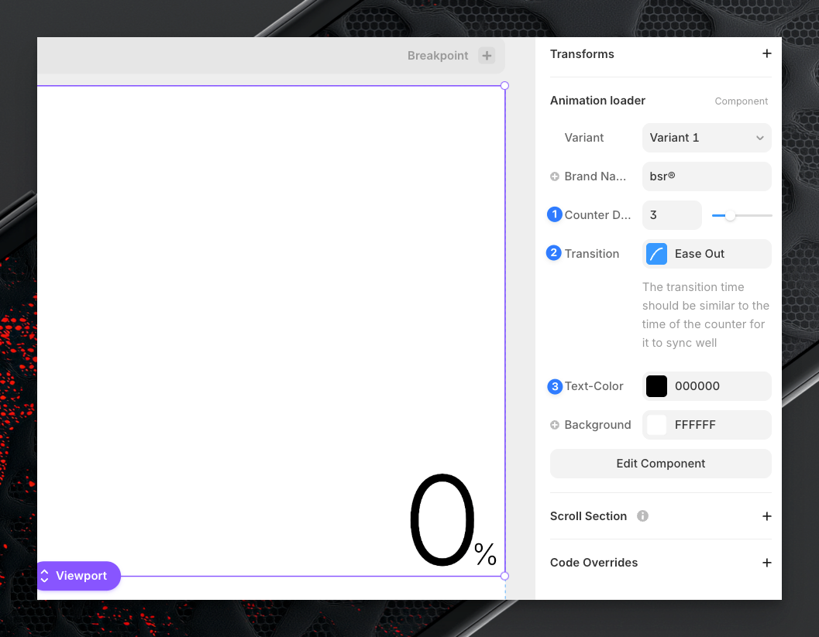Click the plus icon beside Brand Name
This screenshot has height=637, width=819.
coord(555,176)
